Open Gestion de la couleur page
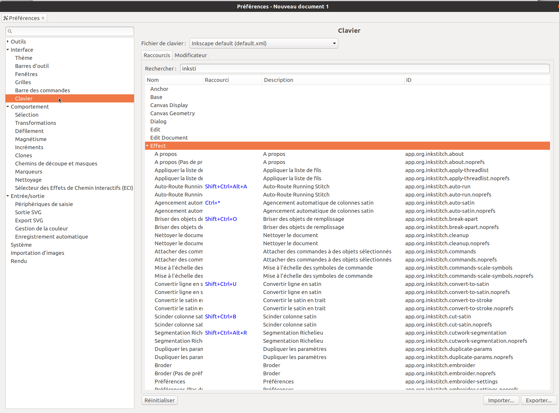559x413 pixels. (x=41, y=228)
